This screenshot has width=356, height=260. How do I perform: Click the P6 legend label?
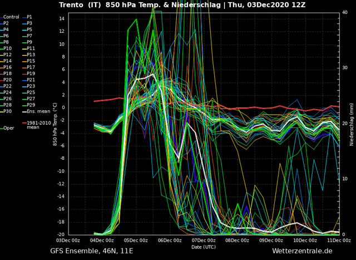[x=5, y=36]
